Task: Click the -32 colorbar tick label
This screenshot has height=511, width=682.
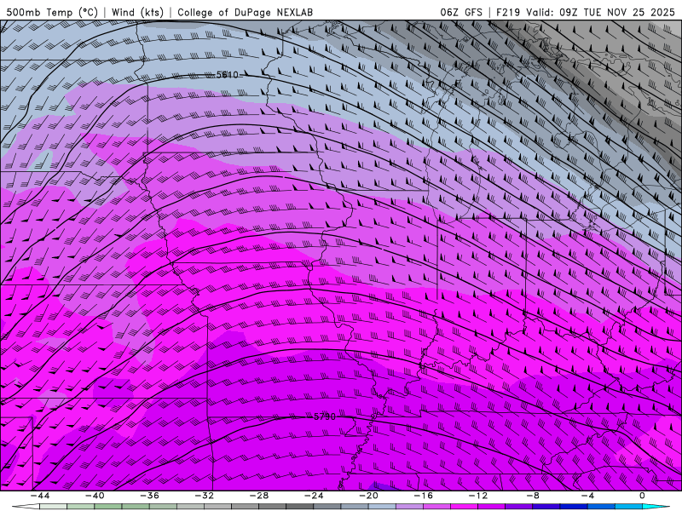Action: [205, 496]
